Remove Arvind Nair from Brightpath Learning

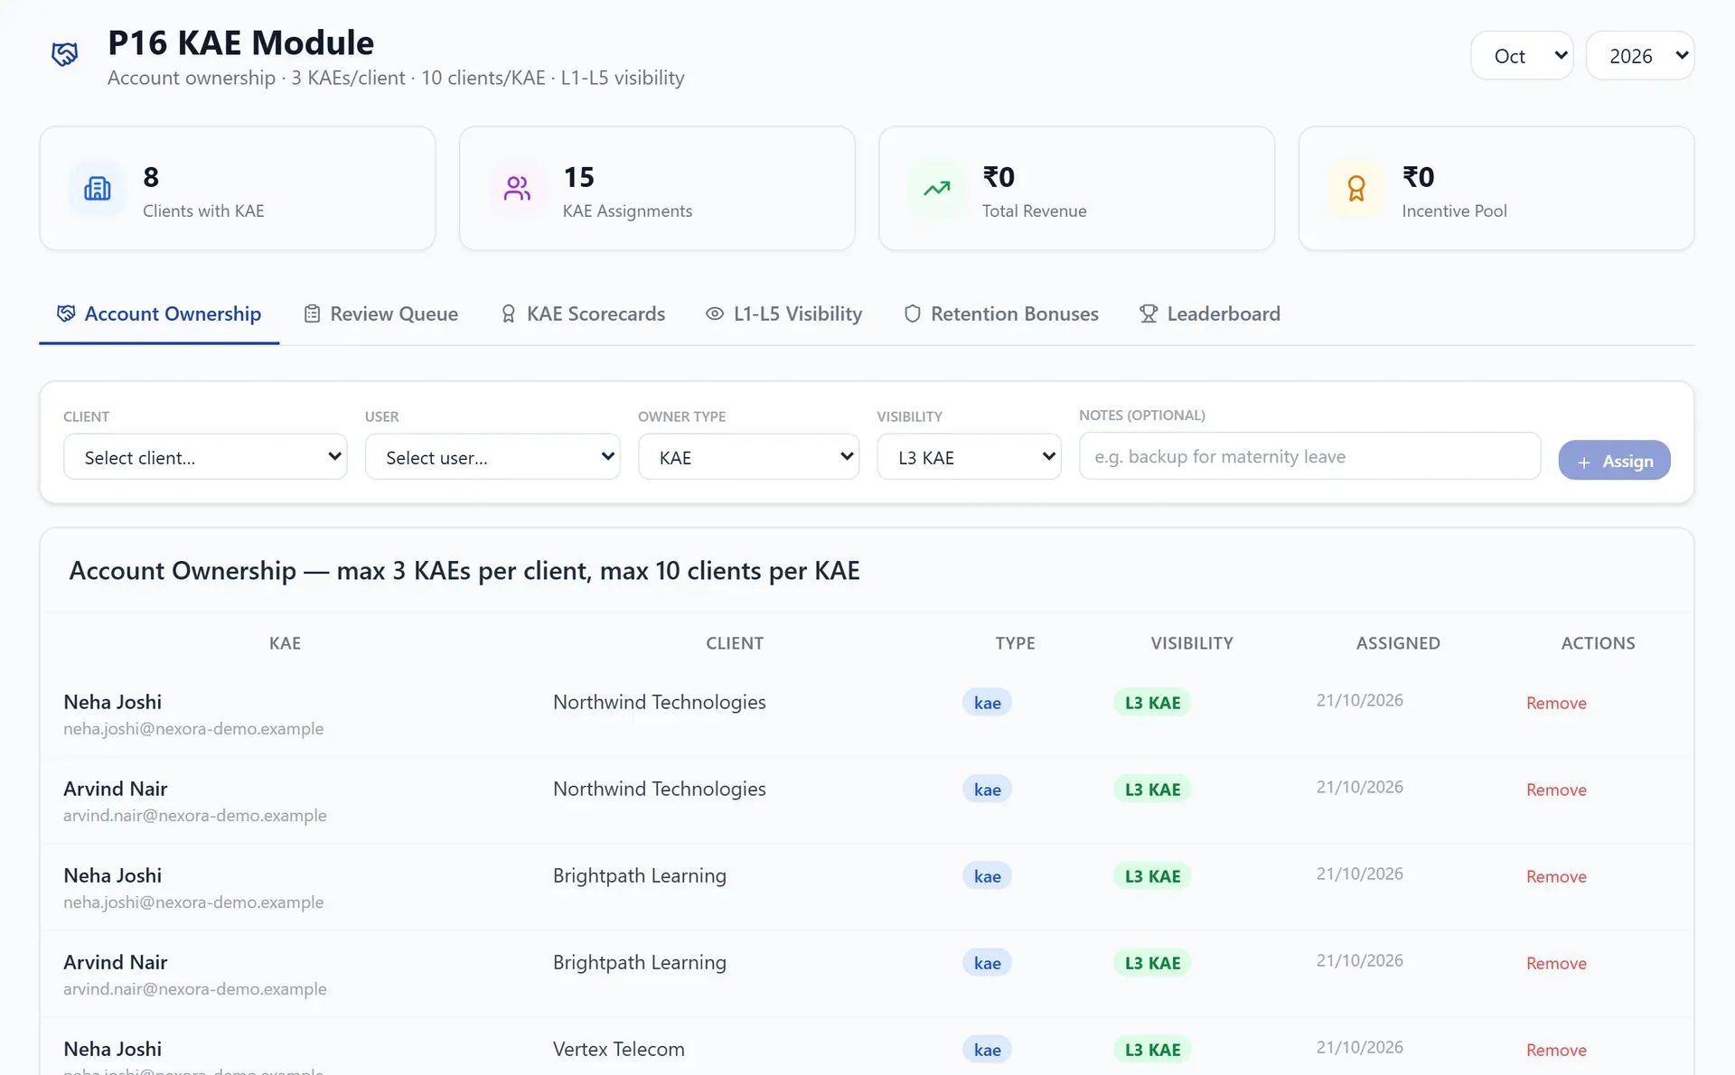[1556, 963]
